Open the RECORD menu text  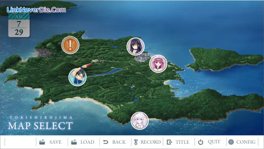click(x=151, y=142)
